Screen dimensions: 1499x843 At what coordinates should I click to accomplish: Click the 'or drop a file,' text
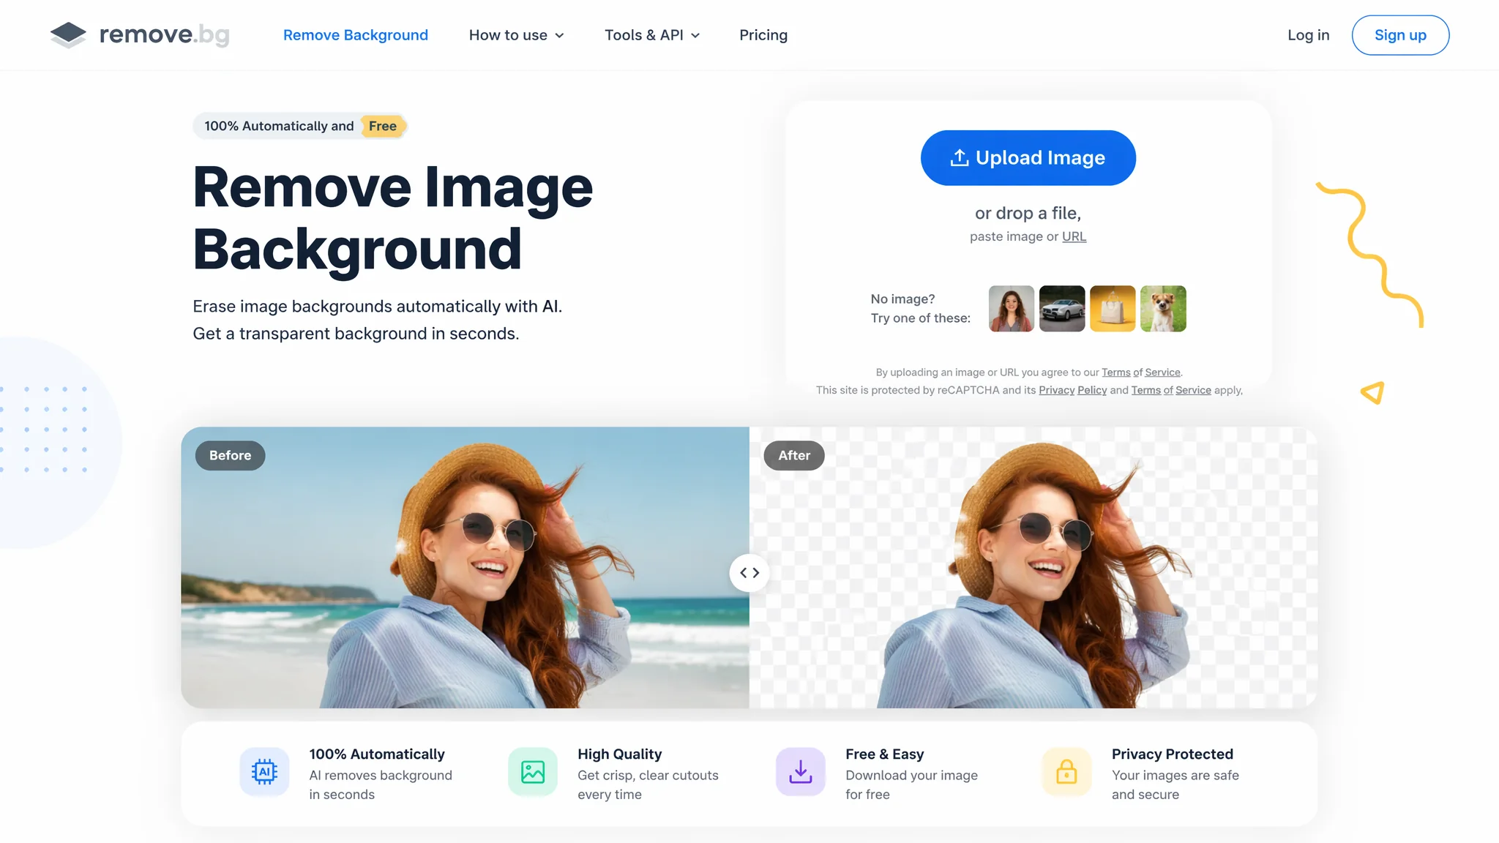[x=1028, y=213]
